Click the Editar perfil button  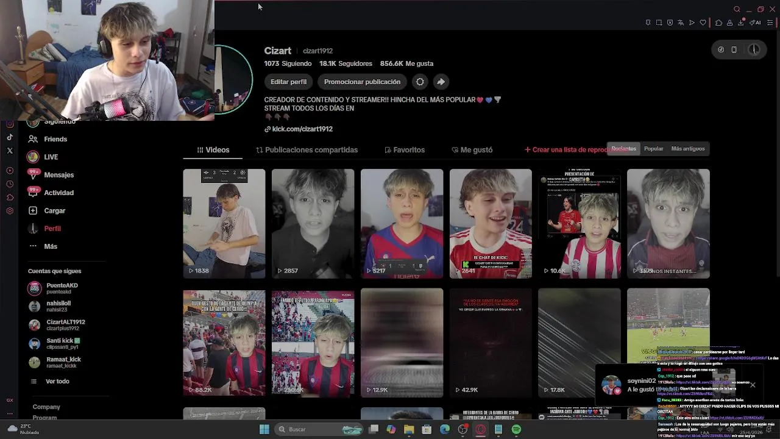(x=288, y=82)
